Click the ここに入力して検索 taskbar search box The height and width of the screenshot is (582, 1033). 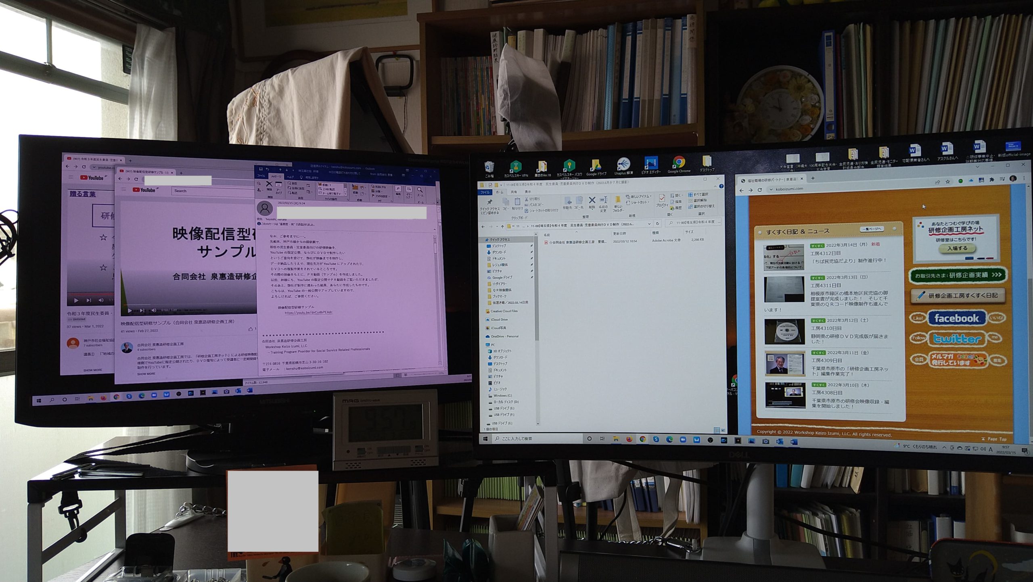[537, 438]
